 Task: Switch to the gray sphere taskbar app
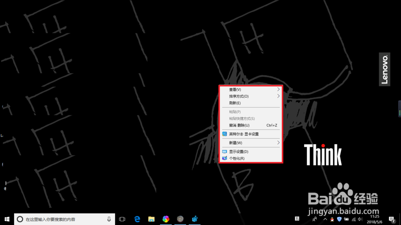tap(180, 219)
